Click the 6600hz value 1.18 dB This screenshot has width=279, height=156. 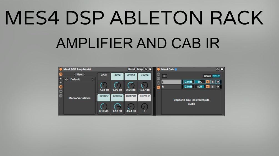[x=117, y=111]
